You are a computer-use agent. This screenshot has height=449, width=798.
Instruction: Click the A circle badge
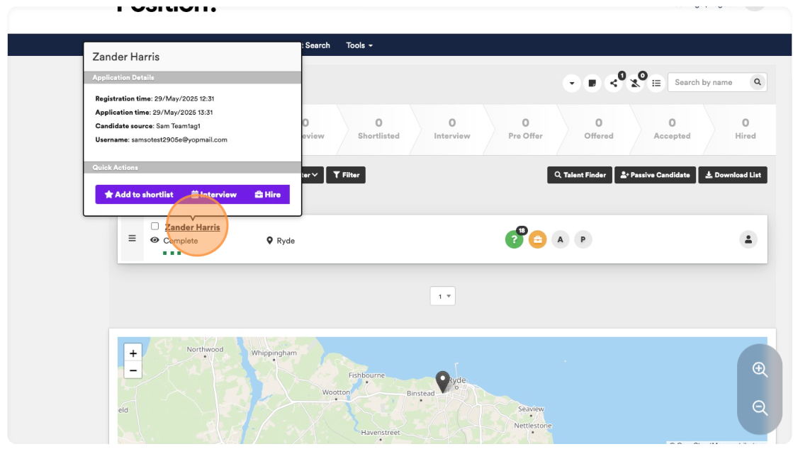561,239
